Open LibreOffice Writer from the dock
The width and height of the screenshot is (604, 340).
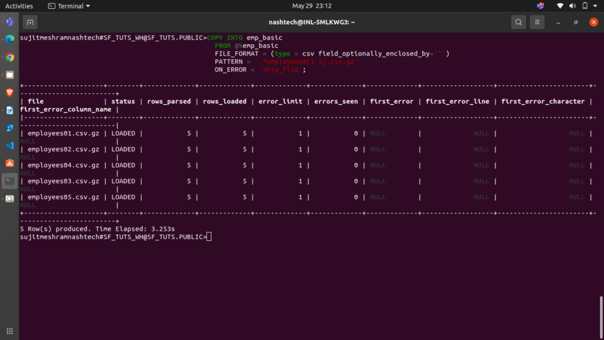pyautogui.click(x=9, y=110)
